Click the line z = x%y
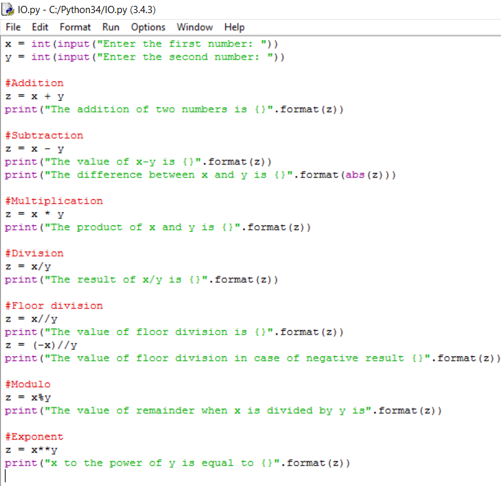This screenshot has width=501, height=486. 28,398
